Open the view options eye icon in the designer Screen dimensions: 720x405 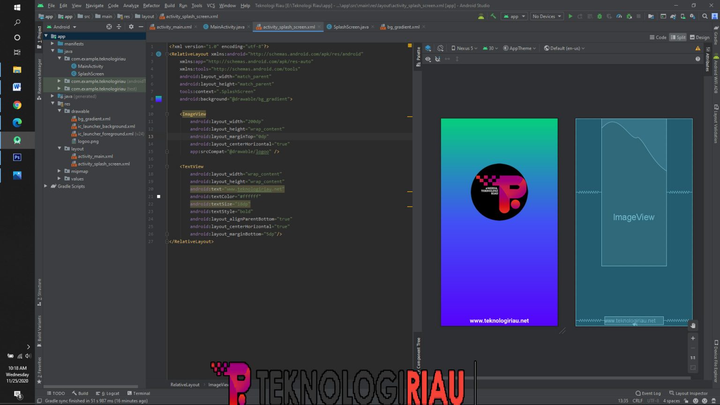click(427, 59)
